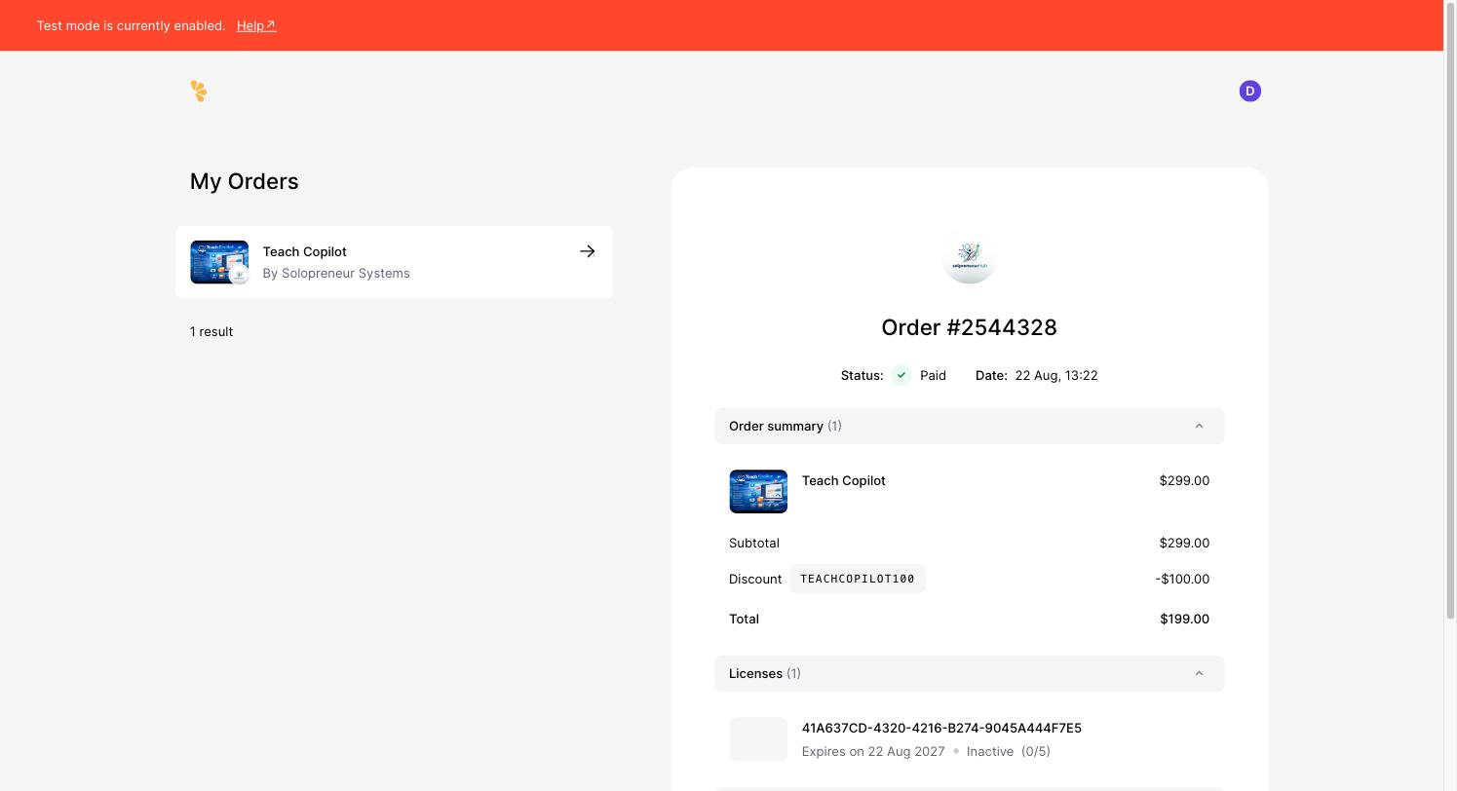
Task: Click the Teach Copilot product name in summary
Action: pos(844,480)
